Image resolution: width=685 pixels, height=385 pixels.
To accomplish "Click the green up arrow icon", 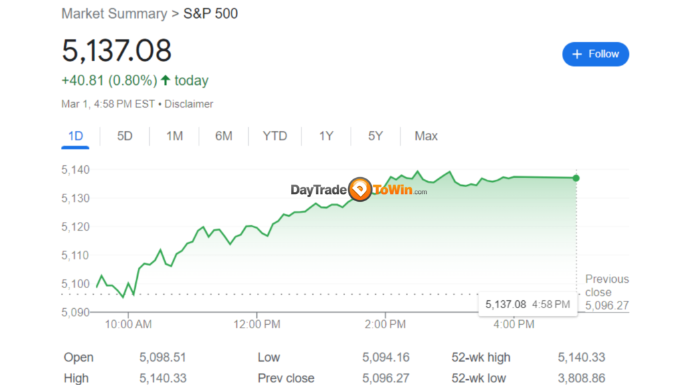I will tap(165, 81).
